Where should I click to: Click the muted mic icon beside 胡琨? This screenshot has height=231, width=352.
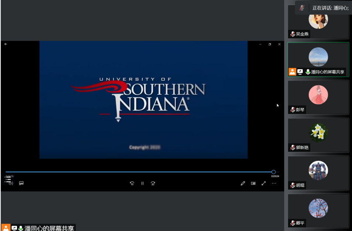(292, 185)
